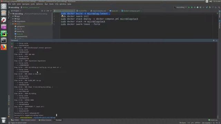Image resolution: width=221 pixels, height=124 pixels.
Task: Open the Event Log in the status bar
Action: coord(213,120)
